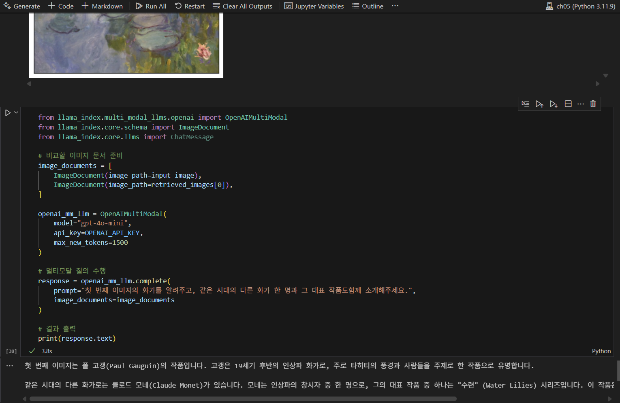Image resolution: width=620 pixels, height=403 pixels.
Task: Click left arrow of bottom output scrollbar
Action: (x=24, y=399)
